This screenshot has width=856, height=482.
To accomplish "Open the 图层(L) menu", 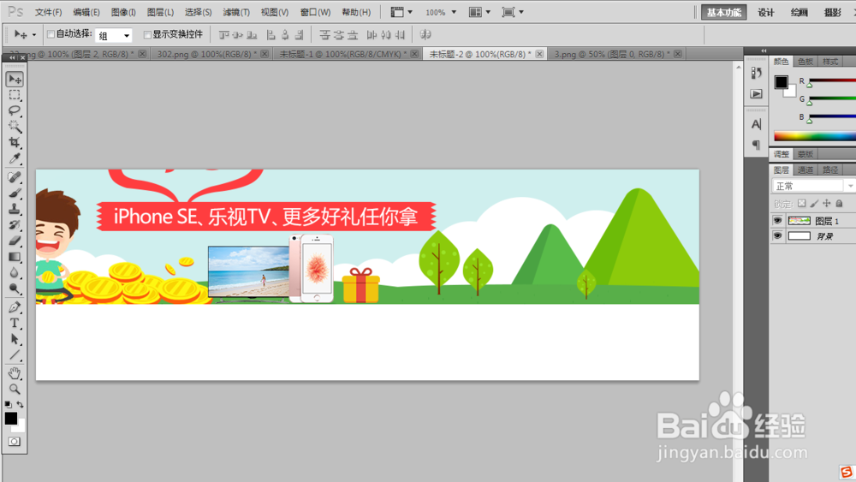I will point(160,12).
